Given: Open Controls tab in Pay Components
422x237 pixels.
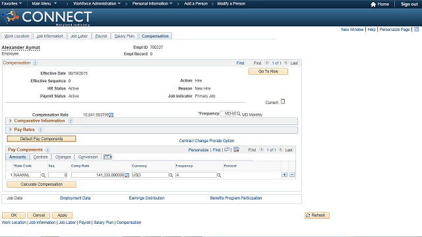Looking at the screenshot, I should point(41,157).
